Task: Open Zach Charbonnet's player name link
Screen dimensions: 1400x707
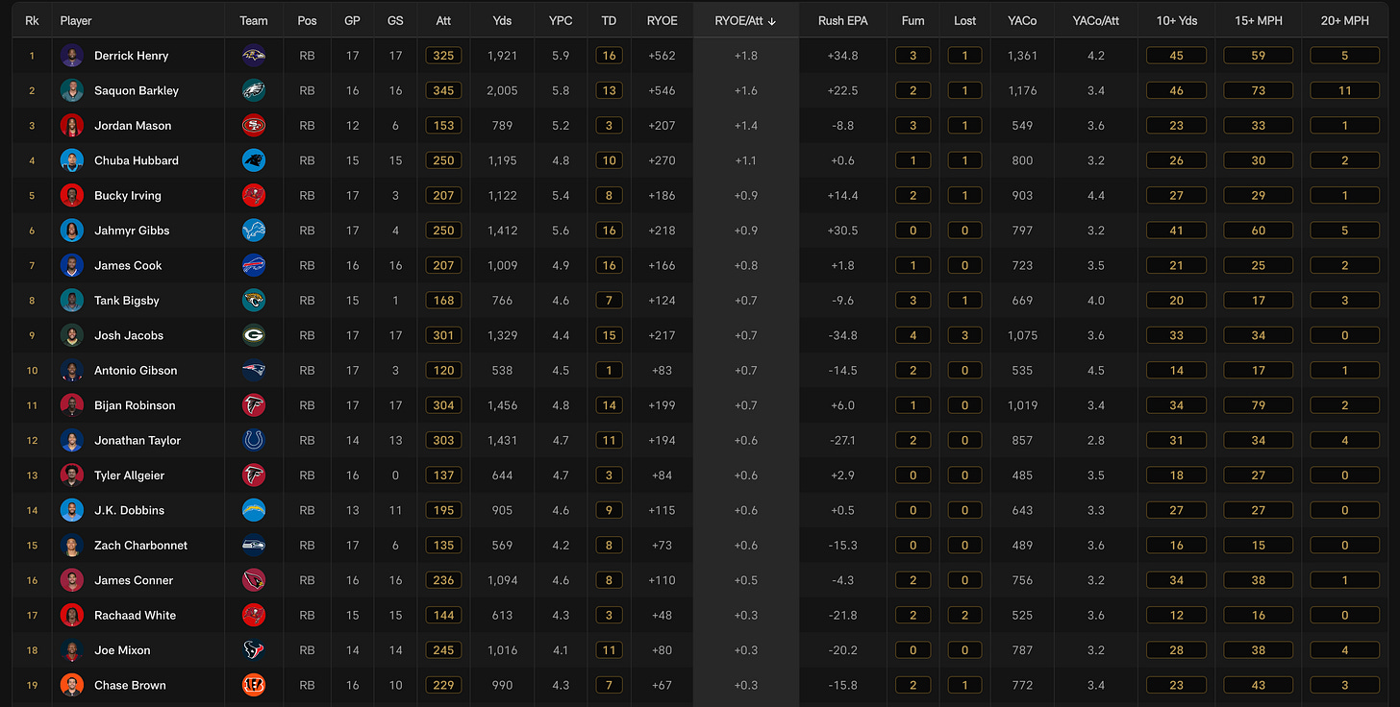Action: coord(140,546)
